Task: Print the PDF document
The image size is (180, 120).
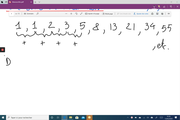Action: [x=152, y=14]
